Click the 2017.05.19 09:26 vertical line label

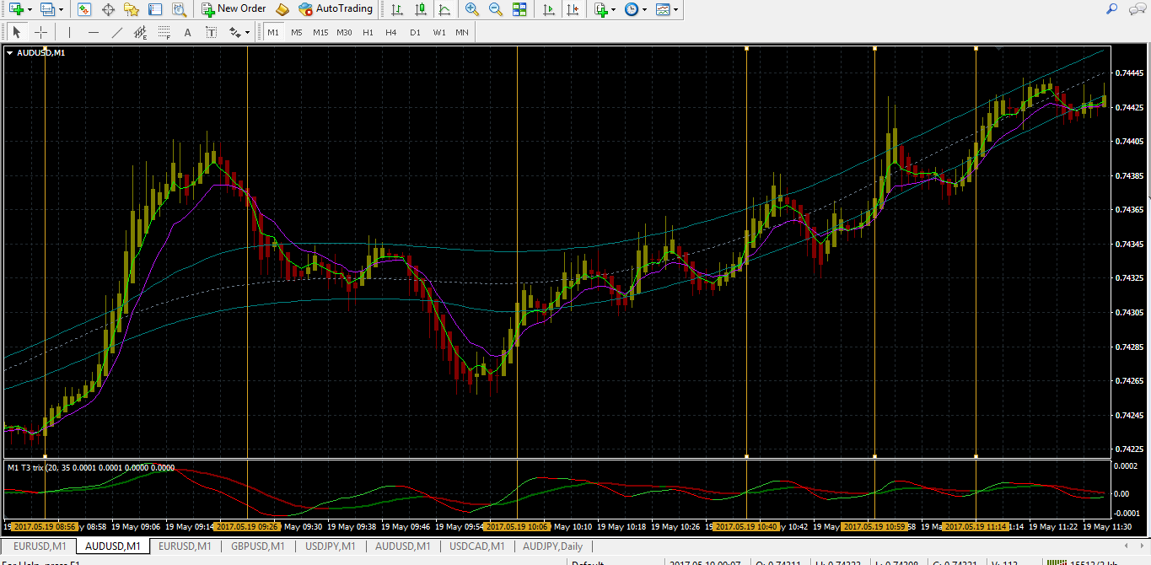coord(247,526)
